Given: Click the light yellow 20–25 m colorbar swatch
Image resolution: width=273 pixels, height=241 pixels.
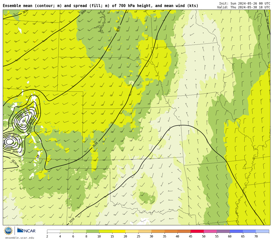Looking at the screenshot, I should pyautogui.click(x=132, y=231).
